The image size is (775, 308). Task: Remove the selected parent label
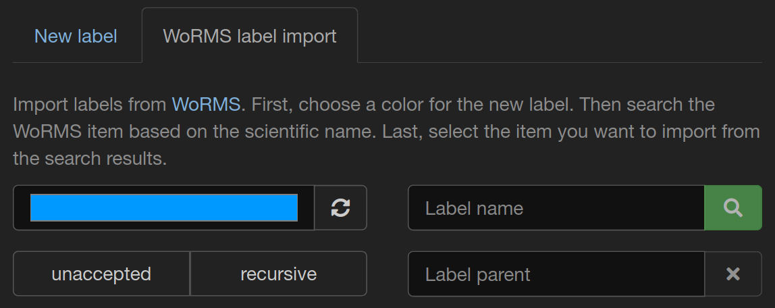point(732,274)
